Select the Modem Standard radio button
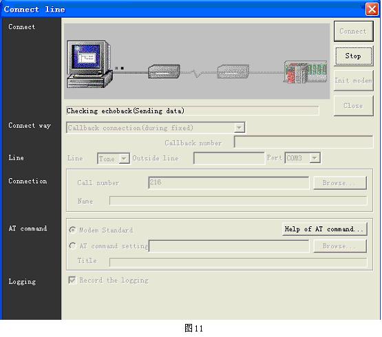The height and width of the screenshot is (337, 382). tap(72, 230)
